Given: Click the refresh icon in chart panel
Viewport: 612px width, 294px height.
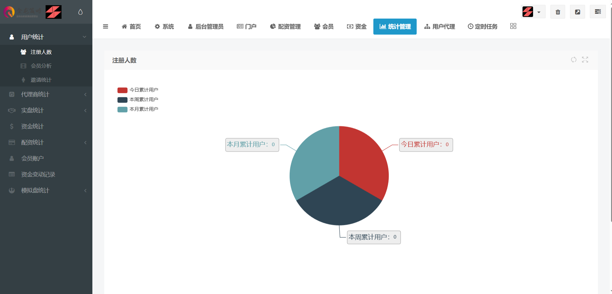Looking at the screenshot, I should pyautogui.click(x=574, y=60).
